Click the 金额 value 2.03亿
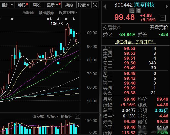The height and width of the screenshot is (135, 170). 161,110
